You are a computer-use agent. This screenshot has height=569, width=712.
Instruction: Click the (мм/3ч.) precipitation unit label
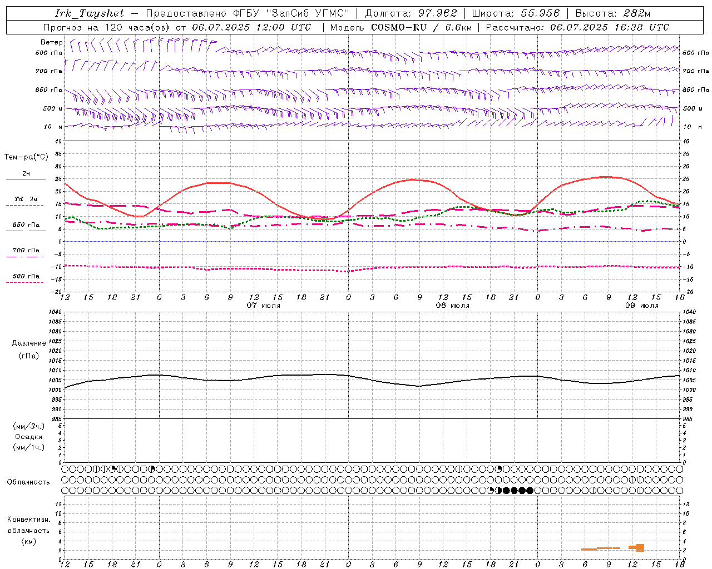pyautogui.click(x=29, y=426)
